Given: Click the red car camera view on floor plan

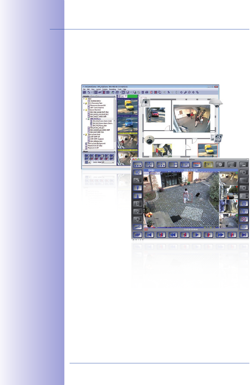Looking at the screenshot, I should click(x=155, y=115).
